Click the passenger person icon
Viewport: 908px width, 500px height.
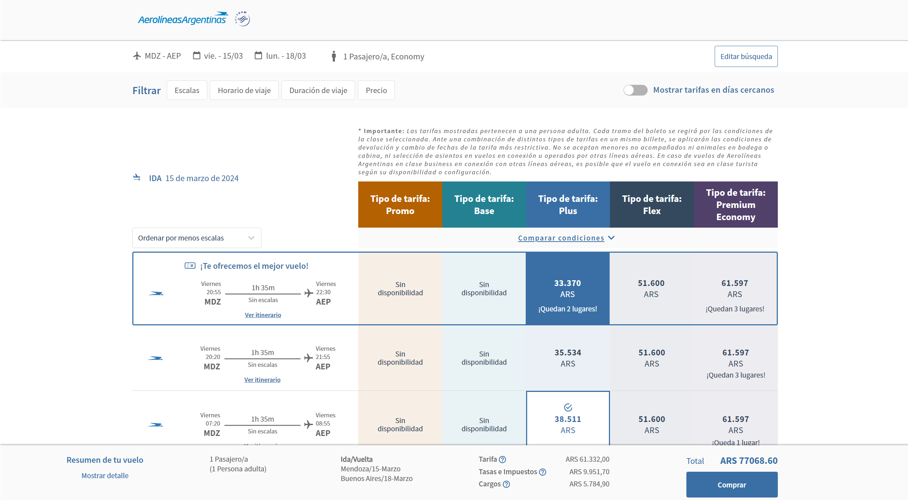pos(334,56)
